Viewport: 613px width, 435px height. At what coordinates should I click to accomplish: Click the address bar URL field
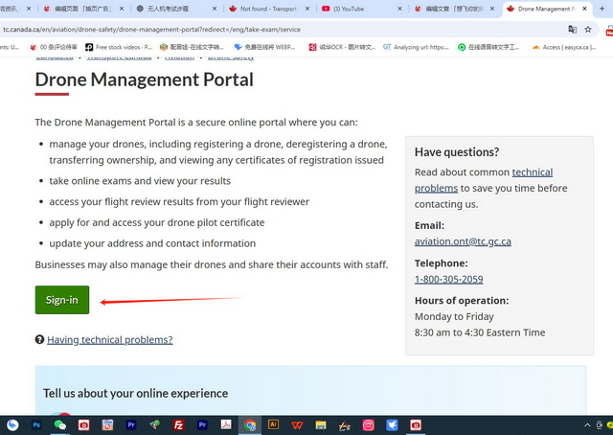[239, 29]
